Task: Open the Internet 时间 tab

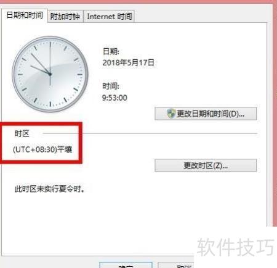Action: click(x=109, y=16)
